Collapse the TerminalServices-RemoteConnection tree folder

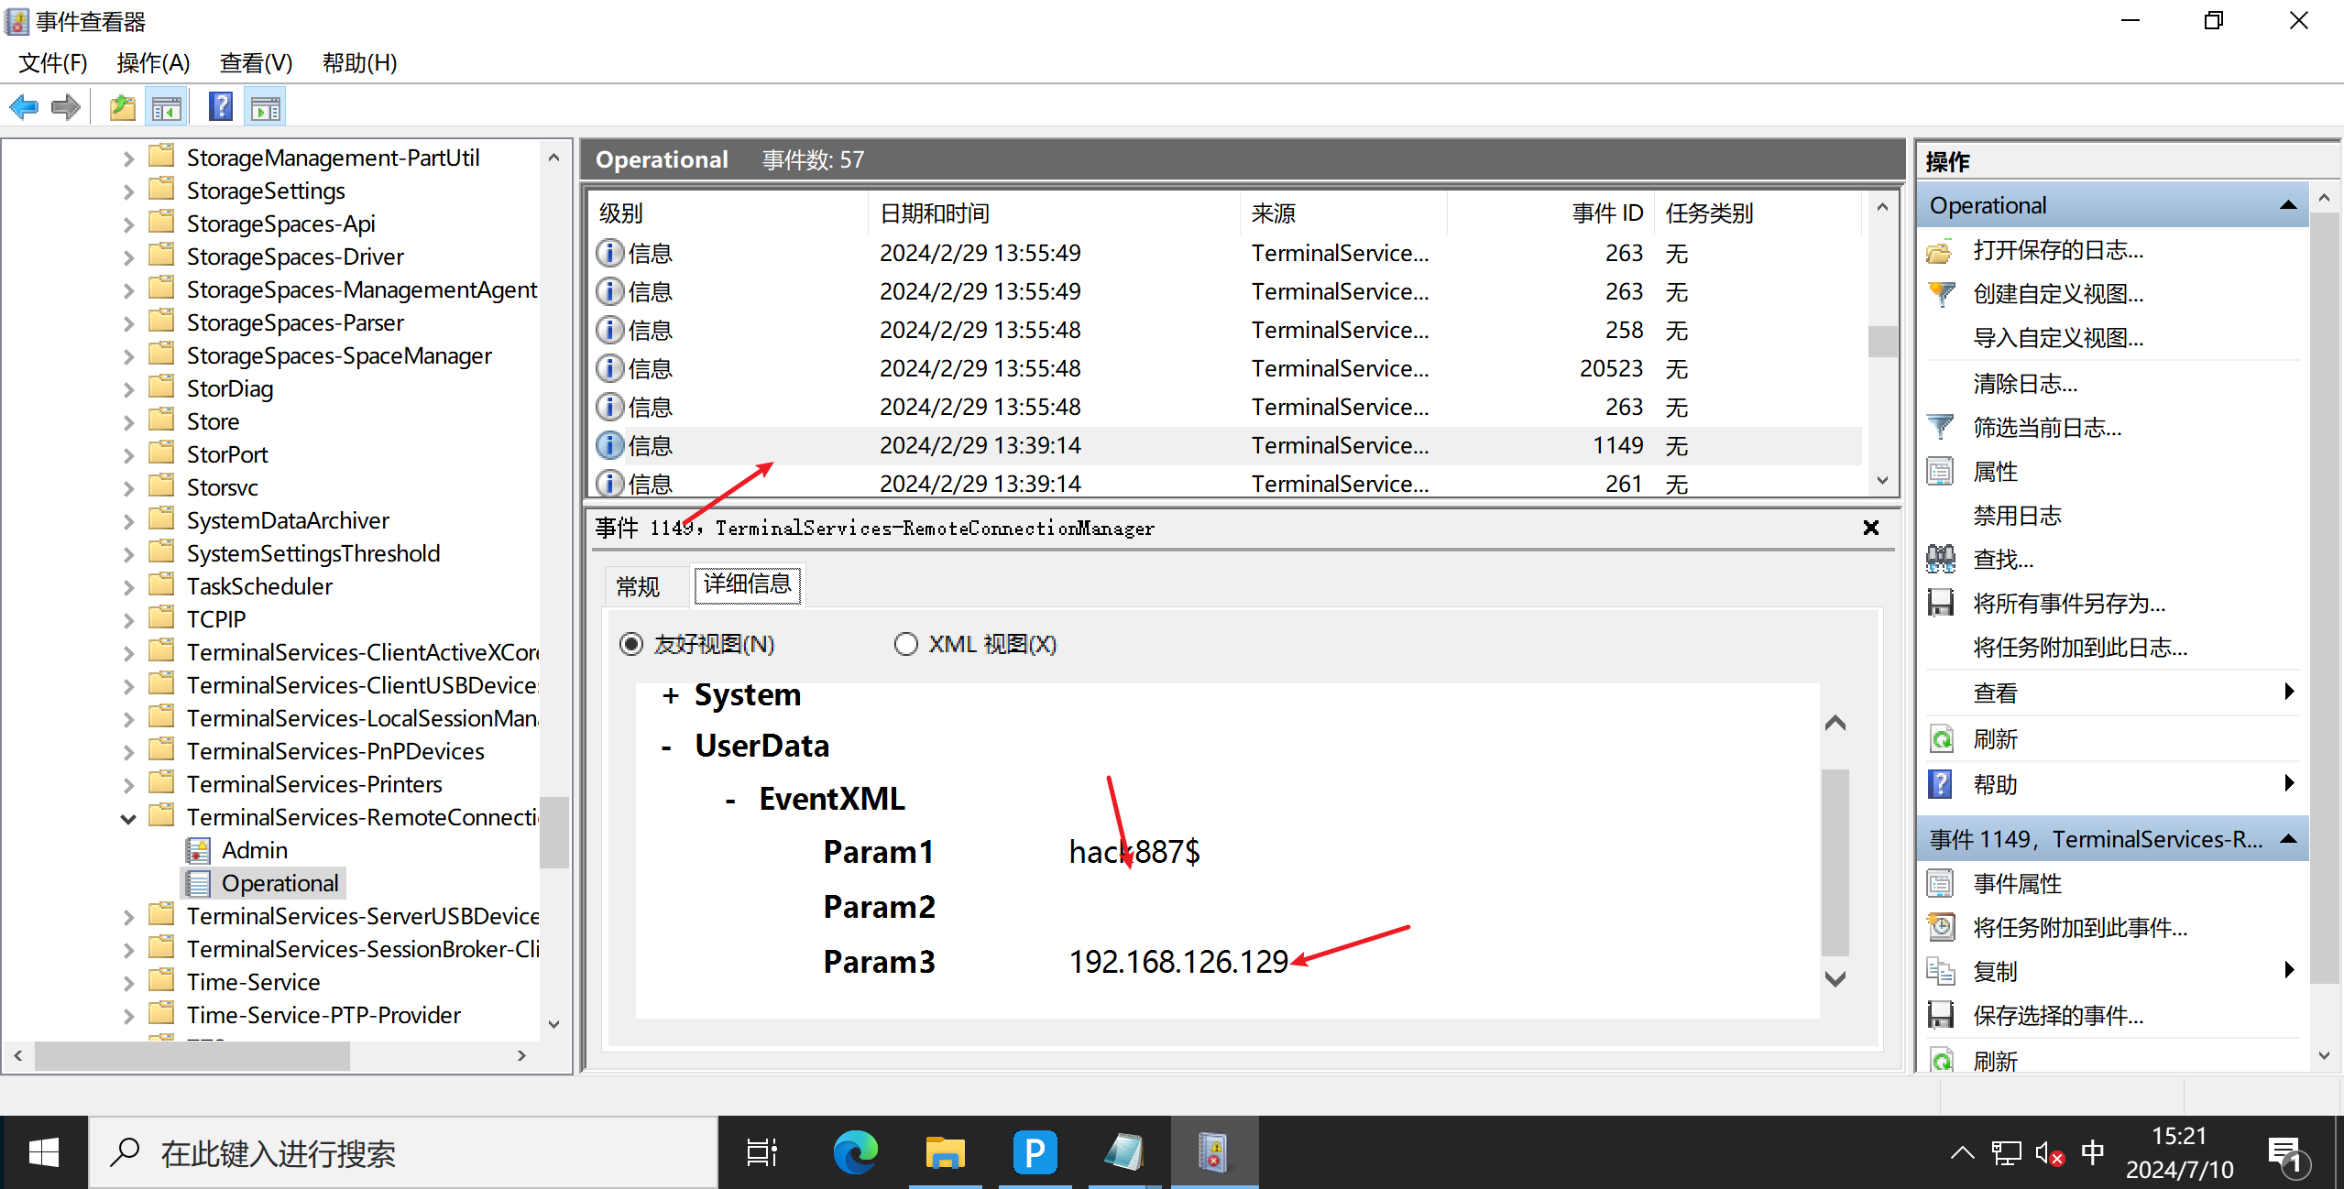click(128, 818)
